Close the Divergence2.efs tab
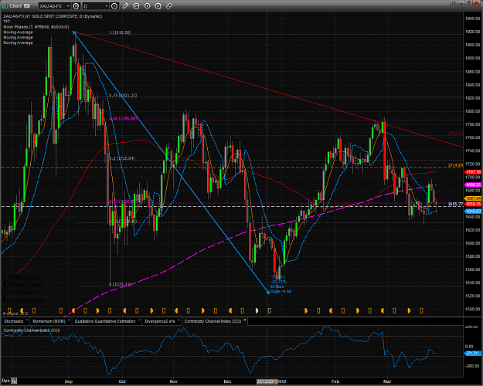Image resolution: width=483 pixels, height=386 pixels. 179,320
